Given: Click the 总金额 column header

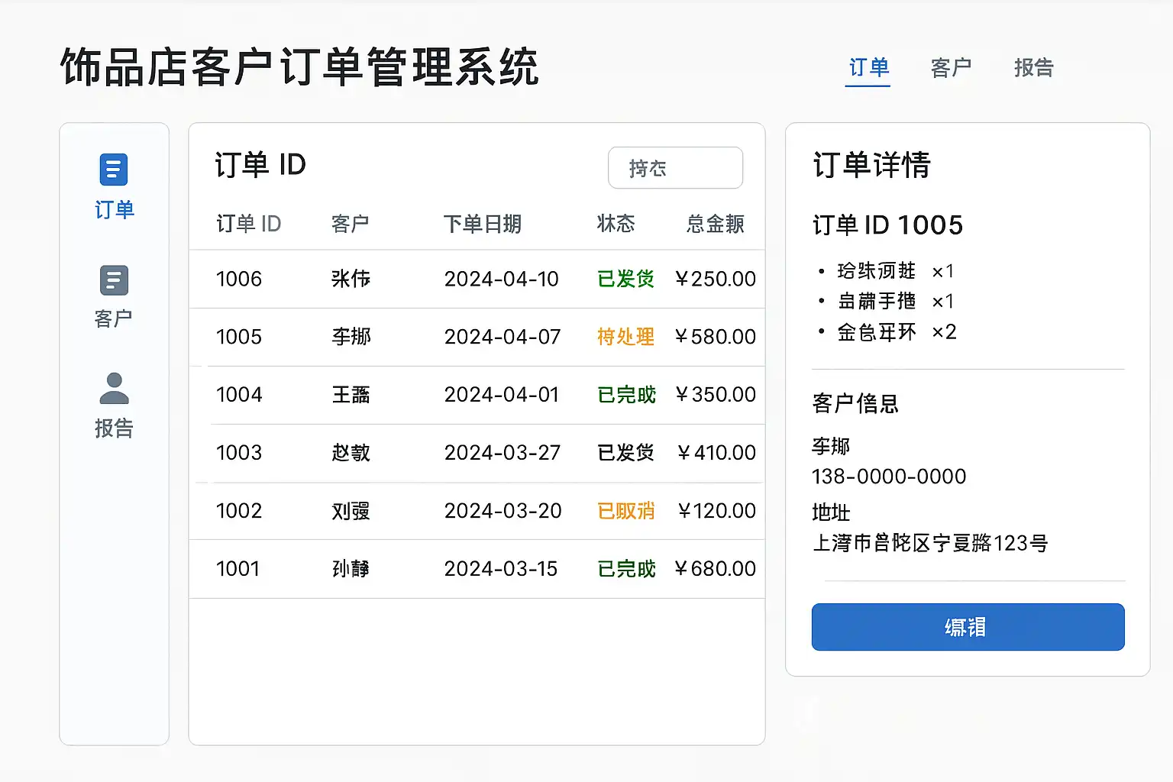Looking at the screenshot, I should tap(715, 224).
